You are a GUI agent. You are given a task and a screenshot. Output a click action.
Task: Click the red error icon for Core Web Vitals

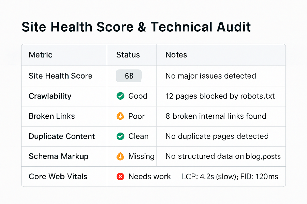click(120, 176)
